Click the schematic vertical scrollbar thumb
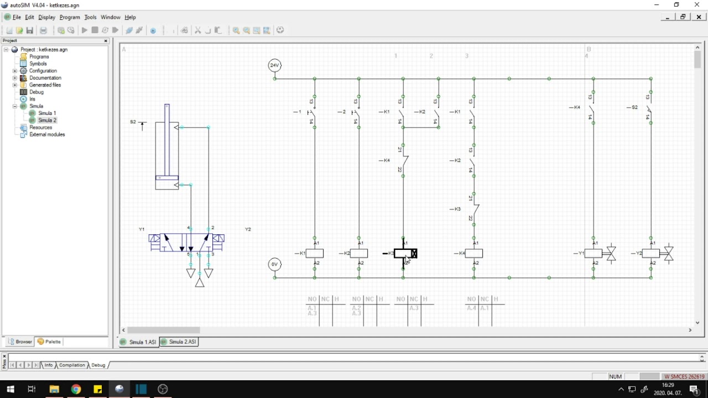 click(x=697, y=60)
